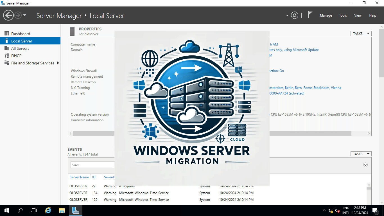Screen dimensions: 384x216
Task: Go back with the navigation arrow
Action: point(8,15)
